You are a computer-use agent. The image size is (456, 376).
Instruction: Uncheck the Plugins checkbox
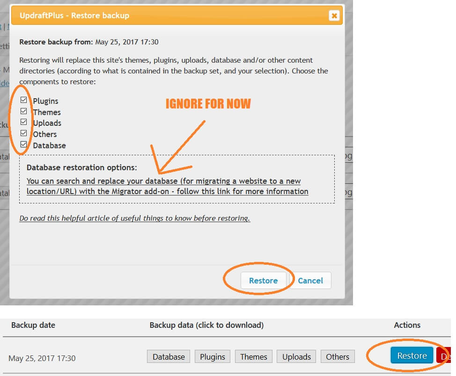click(x=24, y=100)
